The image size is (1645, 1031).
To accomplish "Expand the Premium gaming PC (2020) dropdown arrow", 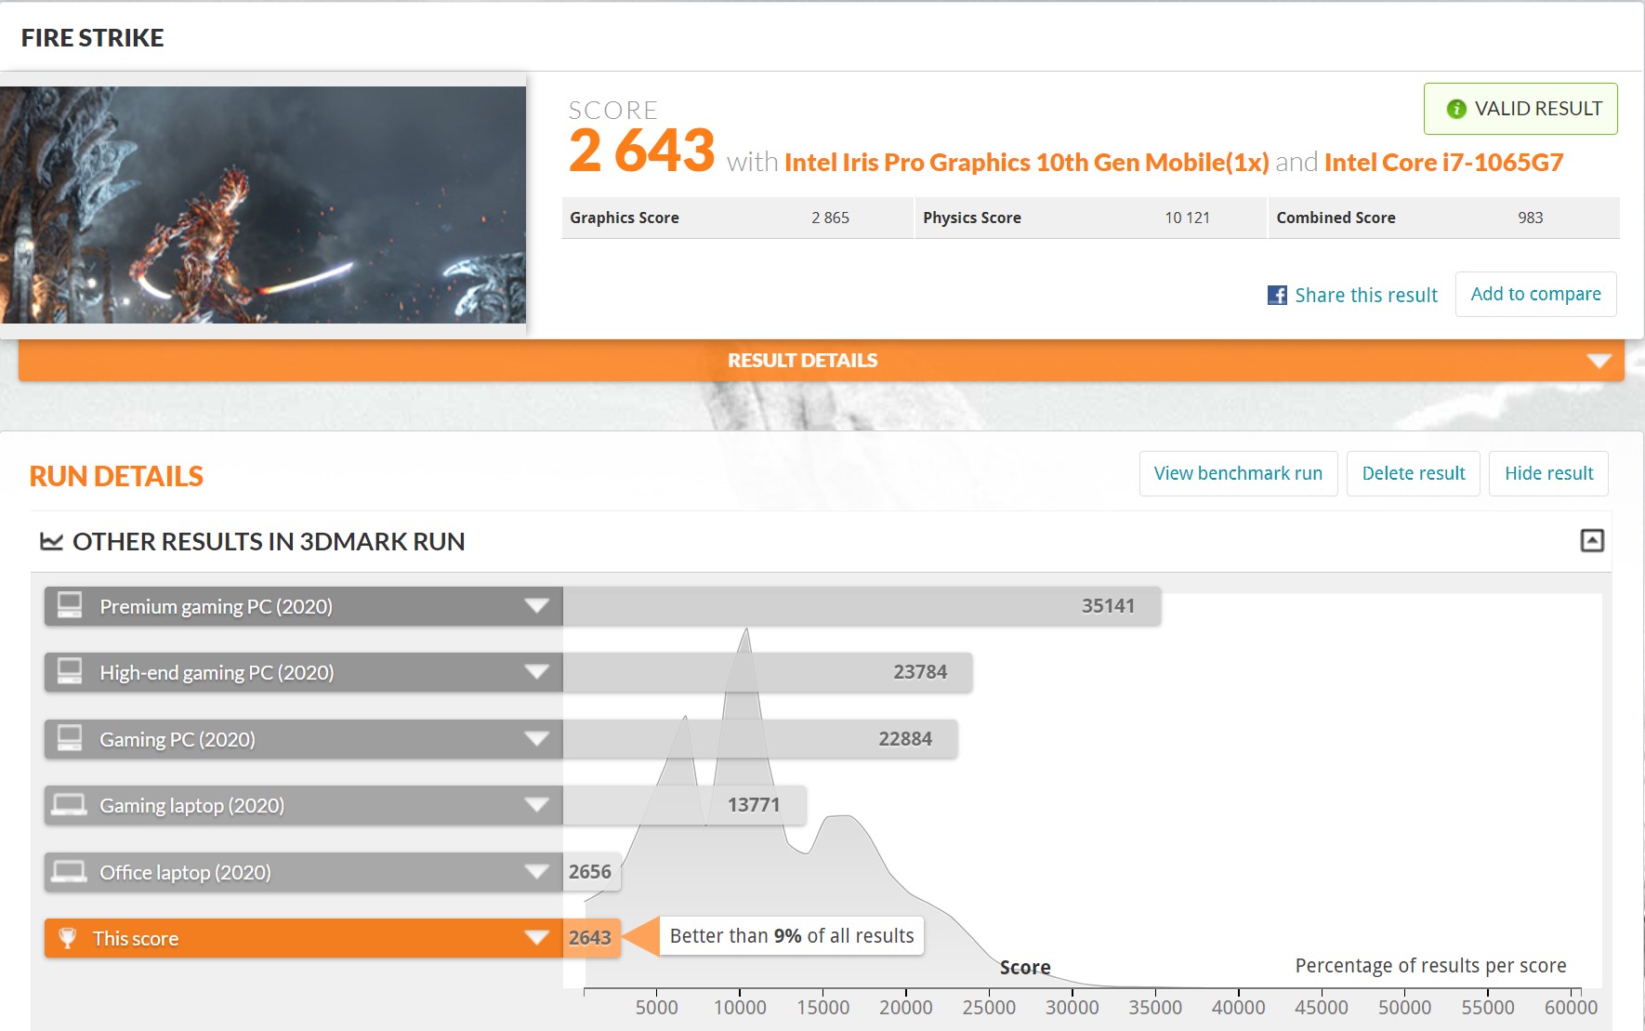I will pyautogui.click(x=536, y=606).
